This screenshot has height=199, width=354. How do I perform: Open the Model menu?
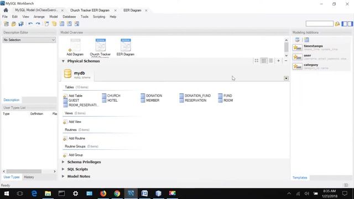[x=54, y=17]
